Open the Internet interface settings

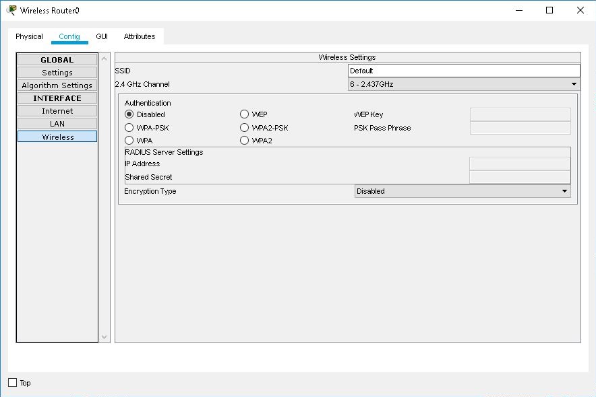tap(57, 110)
